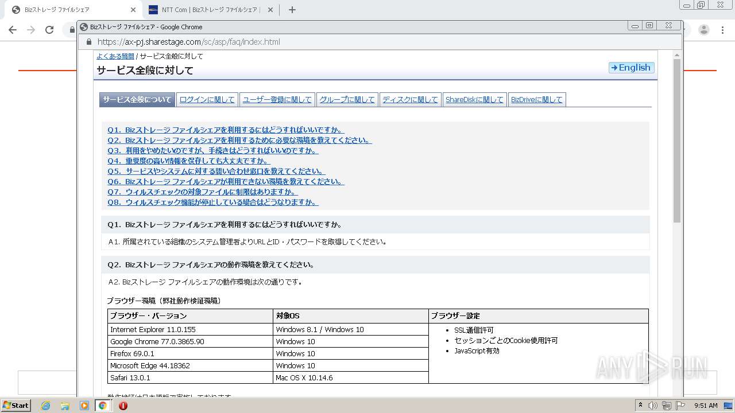Jump to Q6 unsupported environments link
The height and width of the screenshot is (413, 735).
coord(226,182)
